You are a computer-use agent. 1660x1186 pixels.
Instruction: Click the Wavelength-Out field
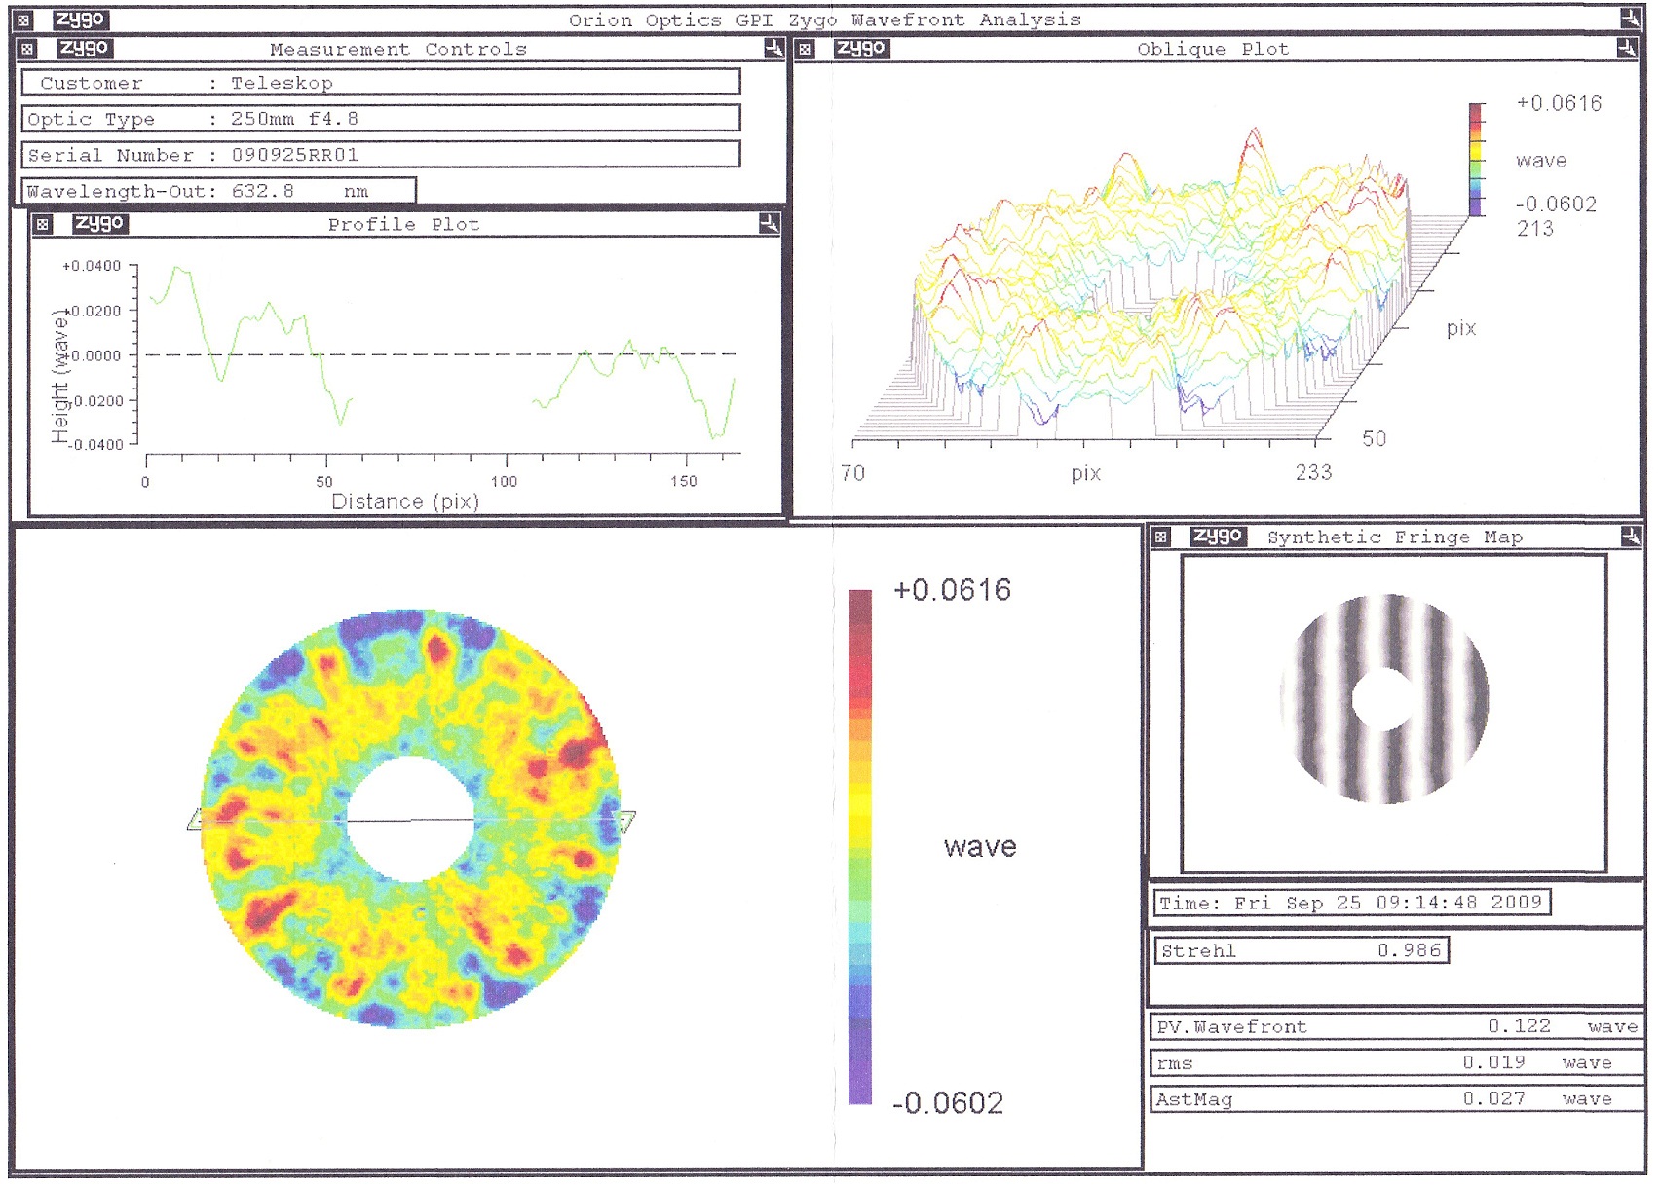[219, 191]
